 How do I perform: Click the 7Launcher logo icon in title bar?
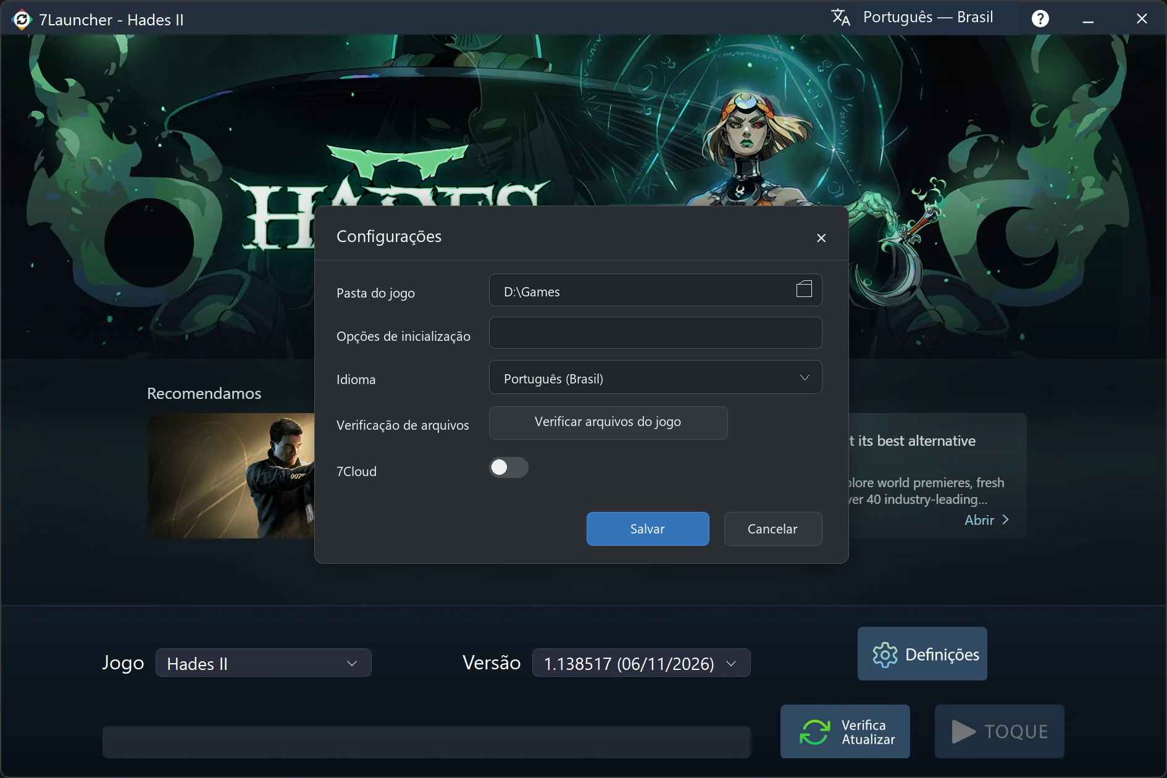(x=22, y=20)
